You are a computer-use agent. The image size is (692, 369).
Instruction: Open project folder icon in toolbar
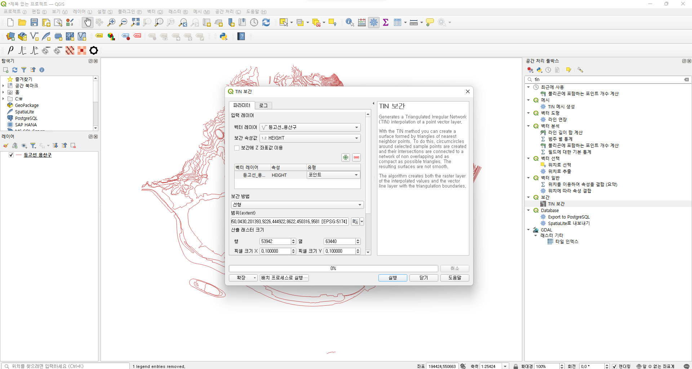click(x=22, y=22)
